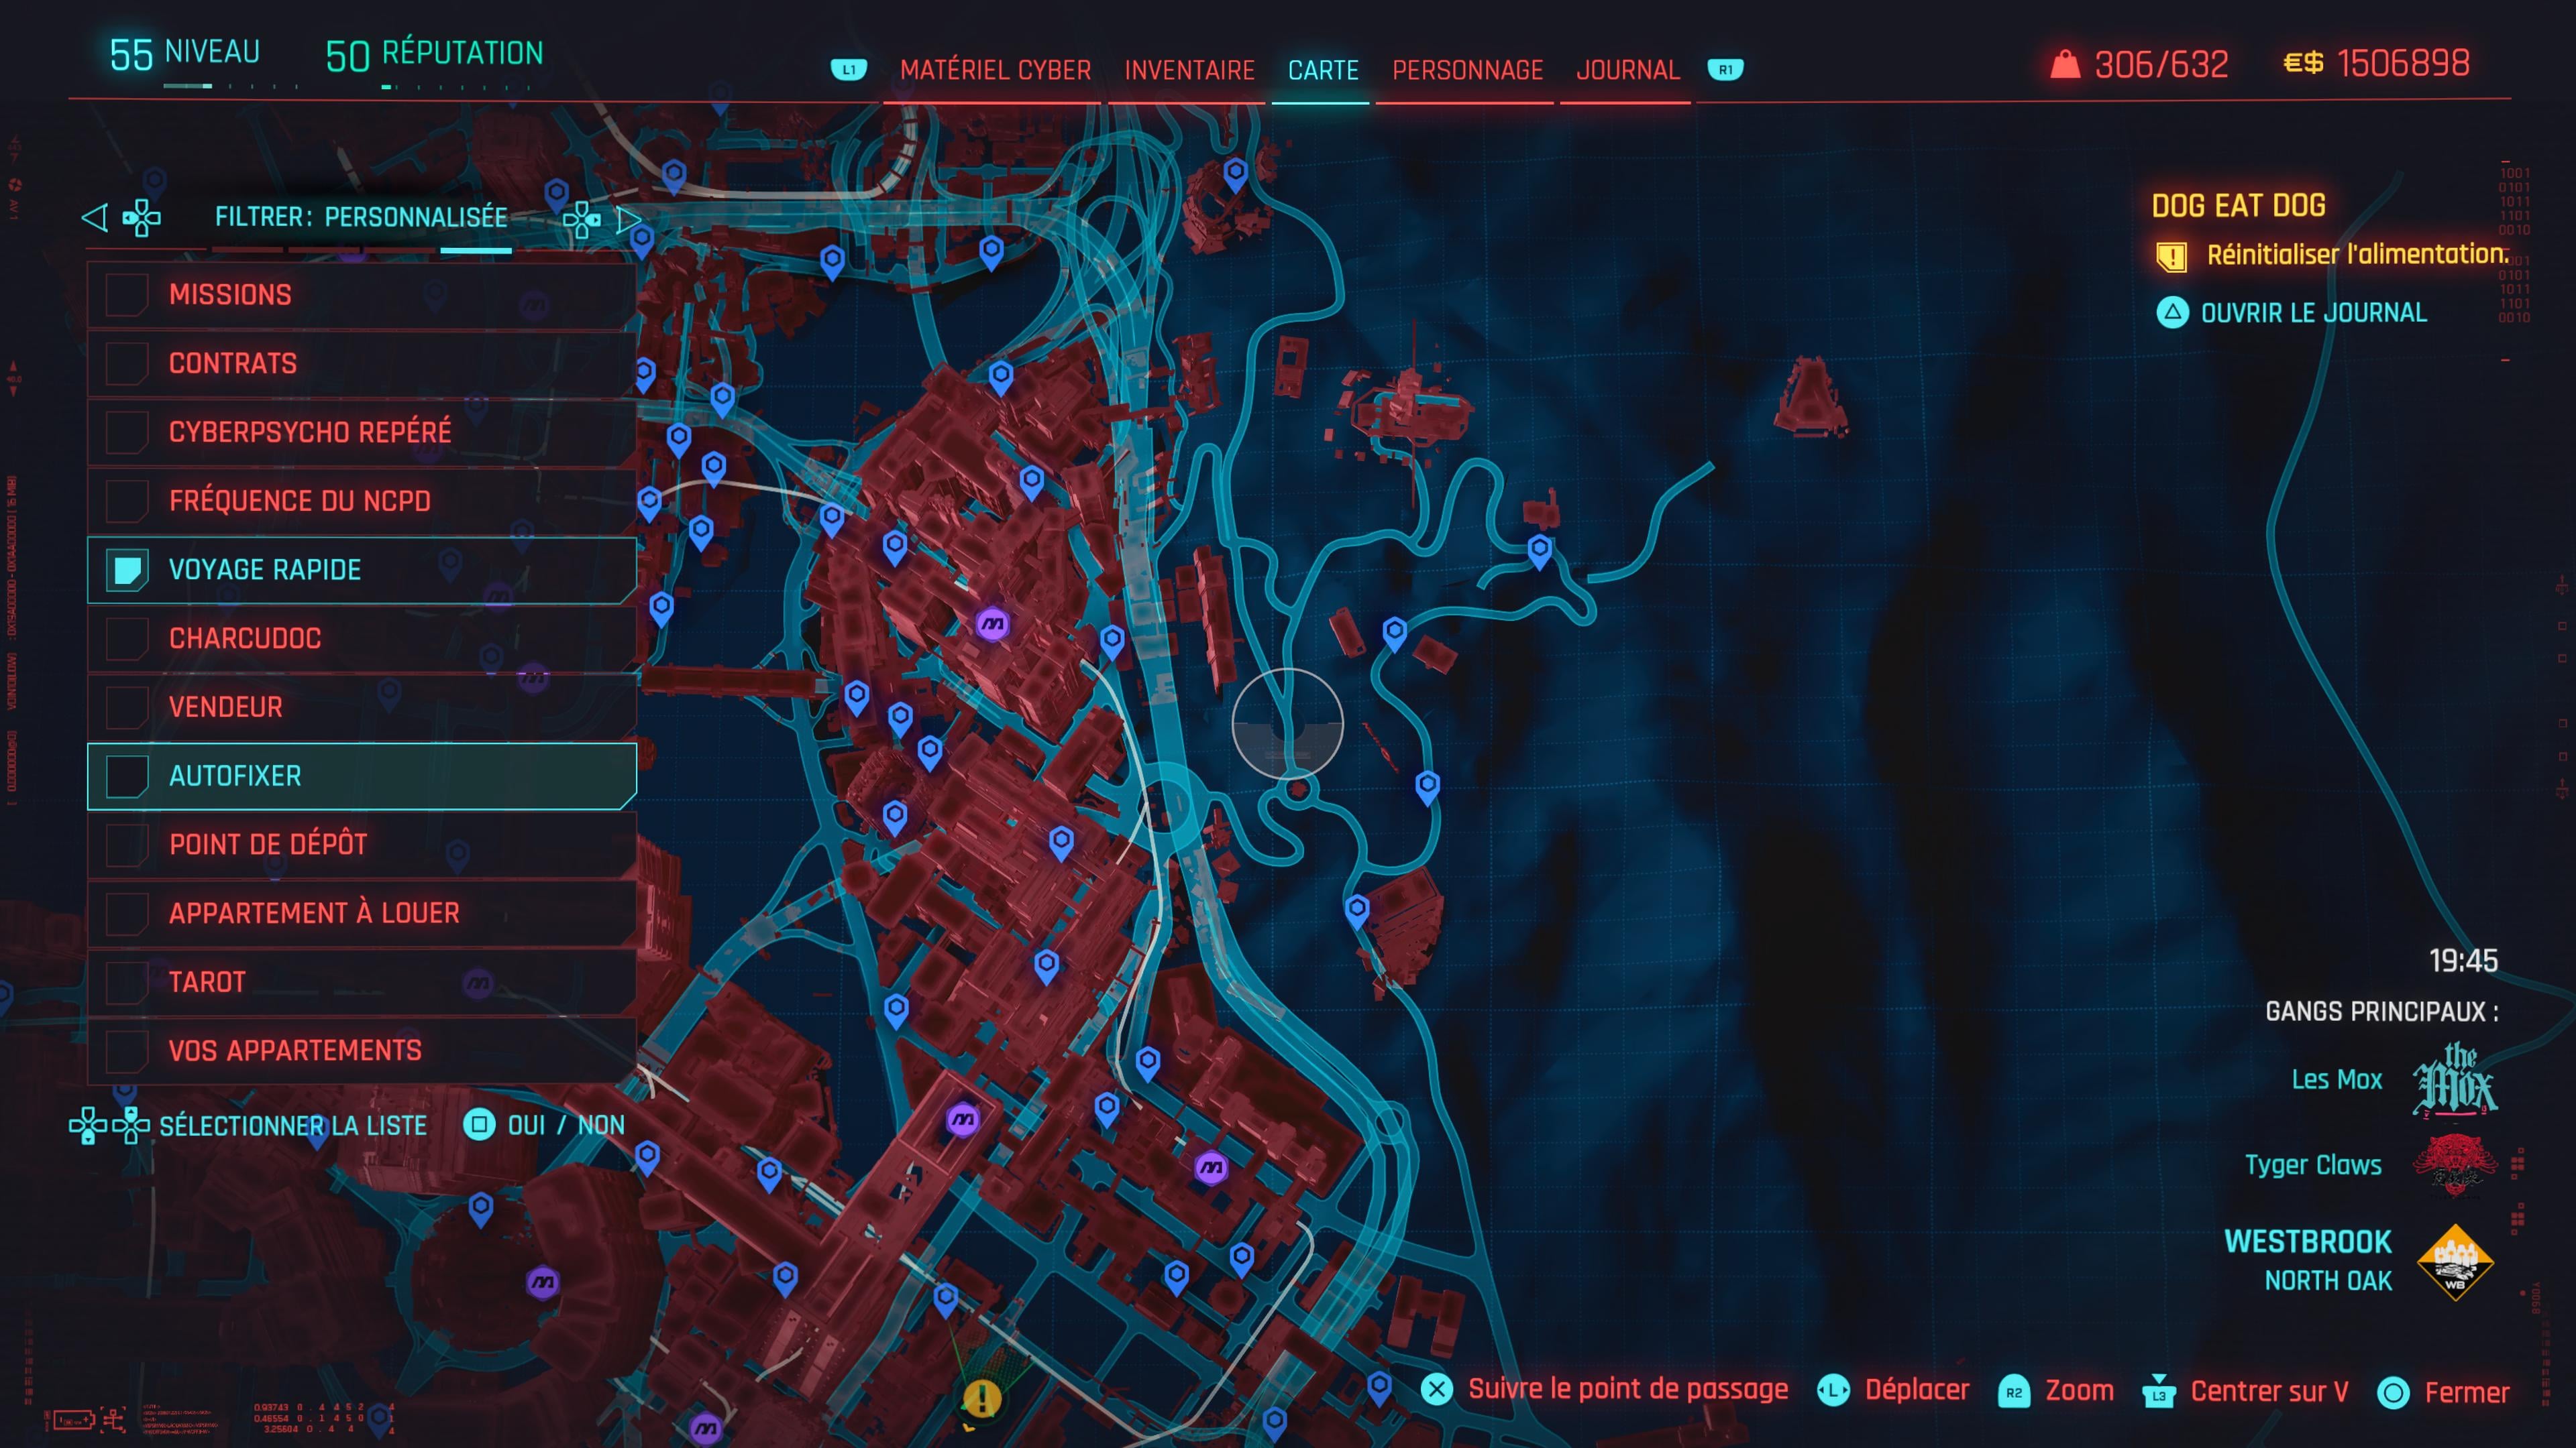2576x1448 pixels.
Task: Click the yellow quest marker on the map
Action: point(982,1398)
